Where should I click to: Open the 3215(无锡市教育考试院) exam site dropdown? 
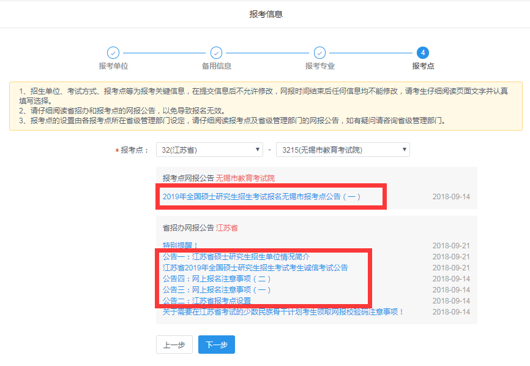pyautogui.click(x=343, y=150)
